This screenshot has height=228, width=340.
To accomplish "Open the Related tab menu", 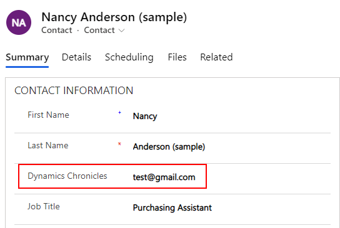I will tap(216, 57).
